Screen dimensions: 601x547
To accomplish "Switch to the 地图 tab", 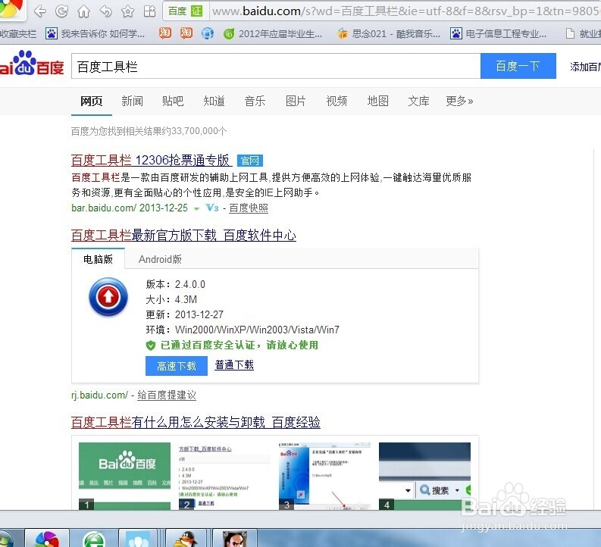I will point(377,101).
